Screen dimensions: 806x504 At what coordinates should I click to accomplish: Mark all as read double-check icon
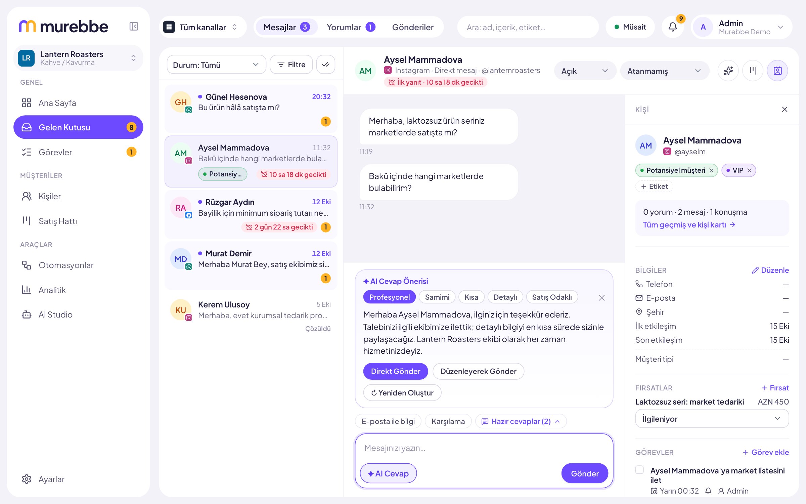tap(326, 65)
